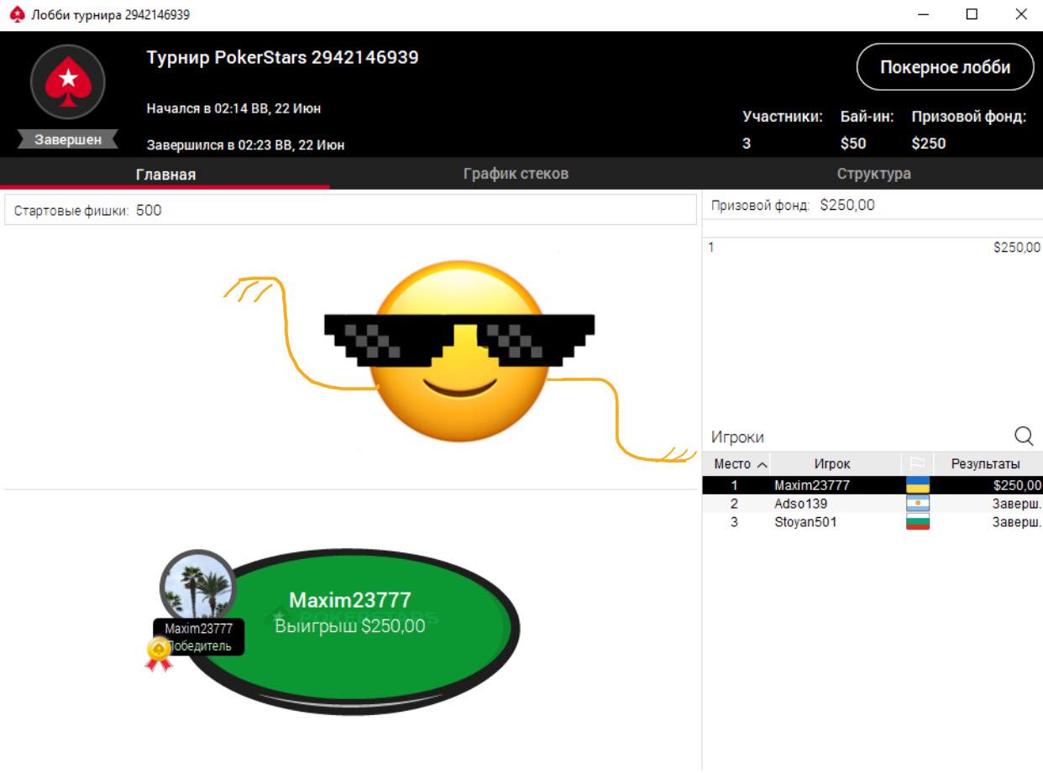Viewport: 1043px width, 773px height.
Task: Click the Участники: label in the header
Action: point(783,118)
